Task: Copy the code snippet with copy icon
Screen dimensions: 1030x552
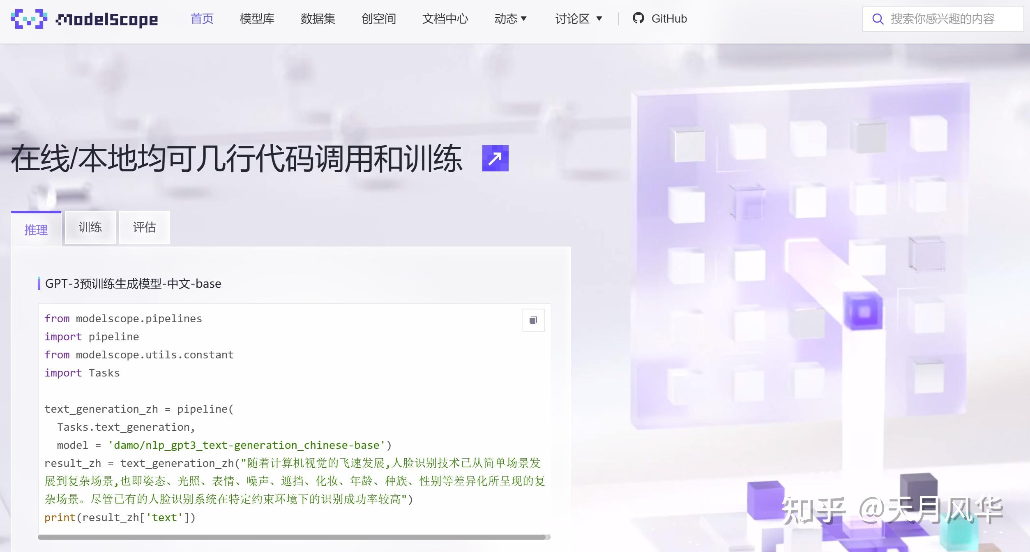Action: coord(533,320)
